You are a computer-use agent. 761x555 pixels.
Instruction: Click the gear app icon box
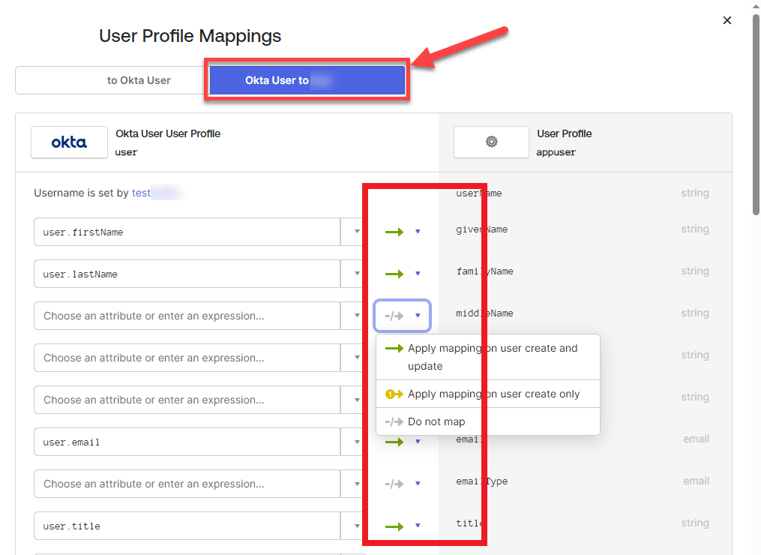coord(491,142)
